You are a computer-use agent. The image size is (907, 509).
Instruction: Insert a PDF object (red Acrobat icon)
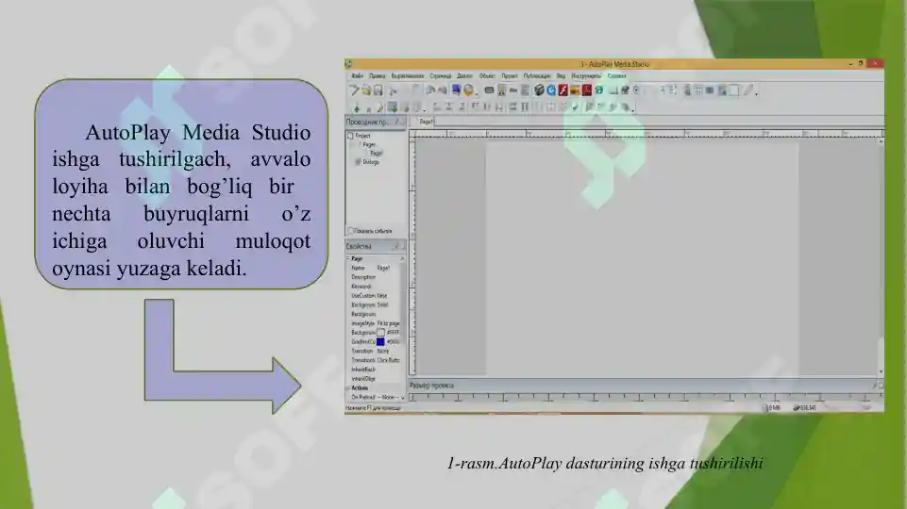click(587, 90)
